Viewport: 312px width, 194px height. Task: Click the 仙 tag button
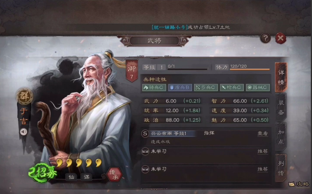coord(72,177)
